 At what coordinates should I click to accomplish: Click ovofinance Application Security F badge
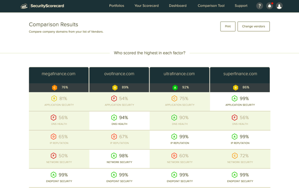(x=114, y=98)
